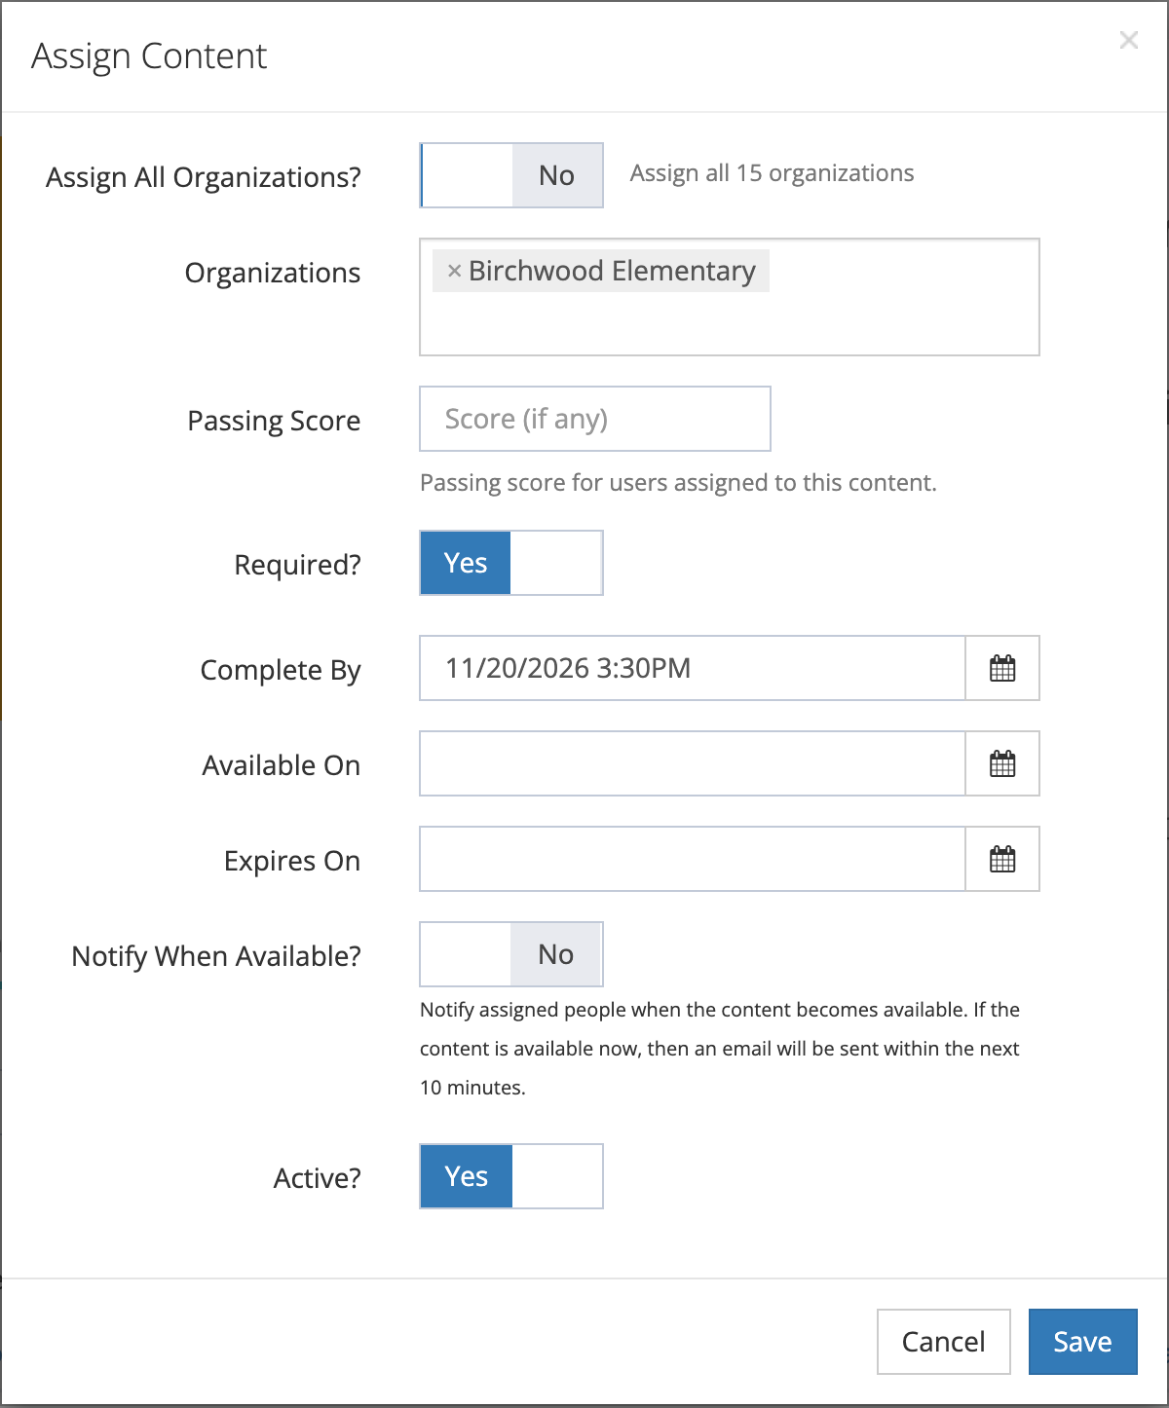
Task: Click the Complete By date field
Action: (x=693, y=668)
